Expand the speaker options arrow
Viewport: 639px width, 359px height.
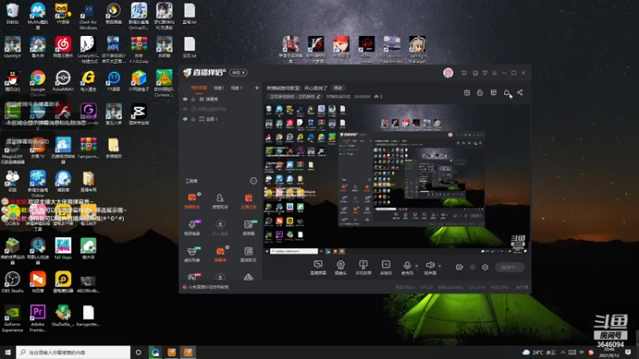click(440, 266)
